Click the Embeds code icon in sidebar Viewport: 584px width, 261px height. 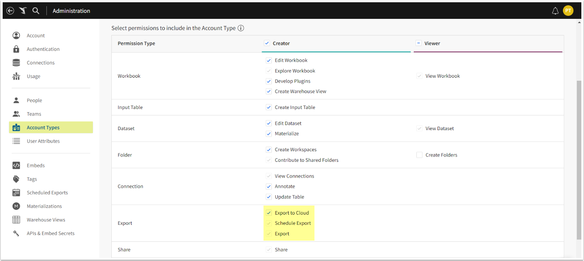click(x=16, y=166)
